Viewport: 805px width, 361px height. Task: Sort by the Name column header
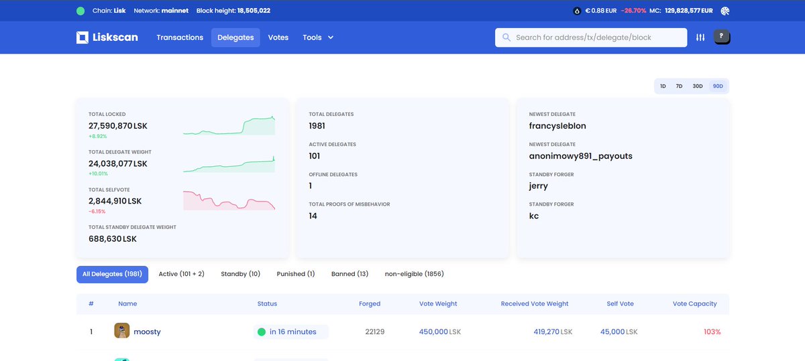pyautogui.click(x=127, y=303)
